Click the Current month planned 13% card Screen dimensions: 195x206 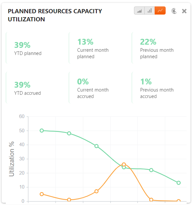(100, 48)
